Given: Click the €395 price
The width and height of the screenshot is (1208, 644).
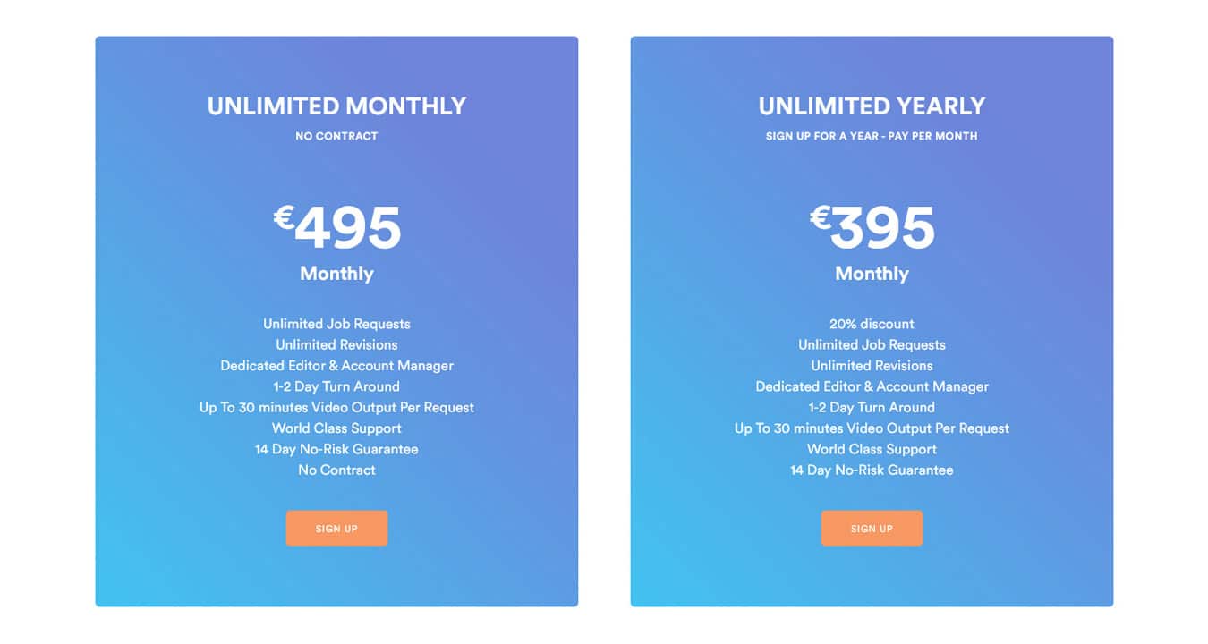Looking at the screenshot, I should point(872,227).
